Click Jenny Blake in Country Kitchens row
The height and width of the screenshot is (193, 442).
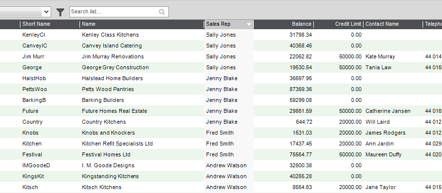221,122
